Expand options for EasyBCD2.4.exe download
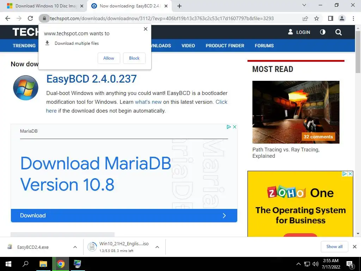The image size is (361, 271). point(75,247)
